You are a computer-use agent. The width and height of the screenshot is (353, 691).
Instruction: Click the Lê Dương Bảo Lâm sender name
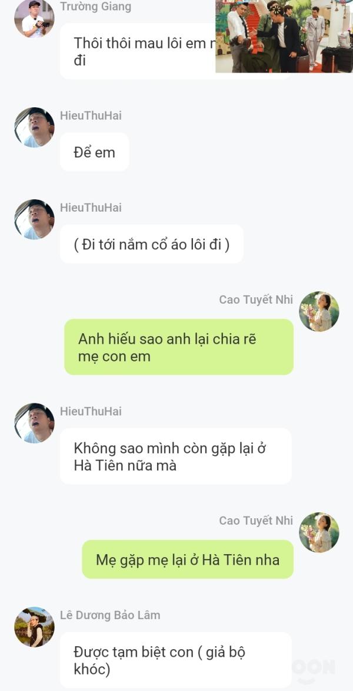(110, 615)
